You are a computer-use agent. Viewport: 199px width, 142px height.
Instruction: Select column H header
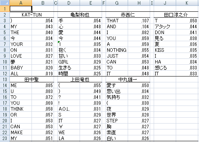coord(139,3)
